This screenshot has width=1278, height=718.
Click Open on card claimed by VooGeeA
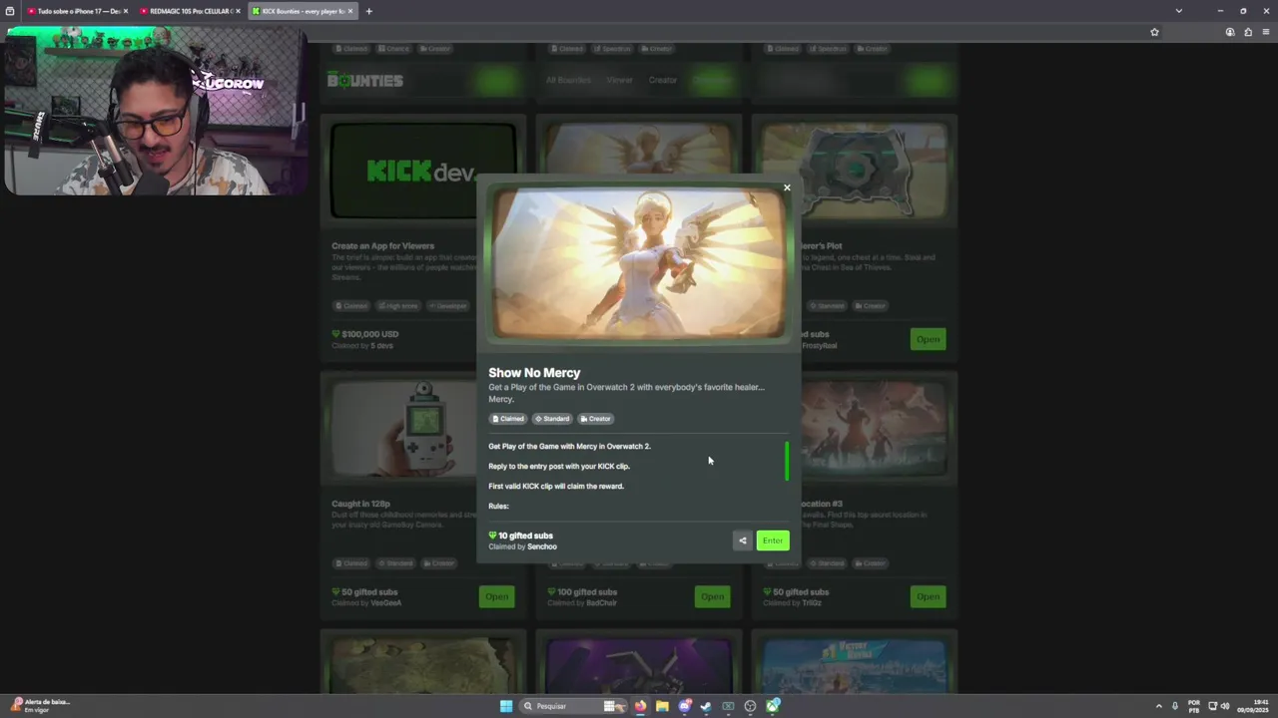pos(496,596)
